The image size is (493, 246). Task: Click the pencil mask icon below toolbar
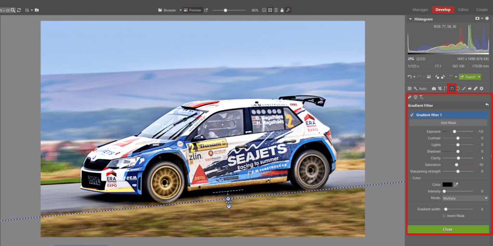(x=409, y=97)
